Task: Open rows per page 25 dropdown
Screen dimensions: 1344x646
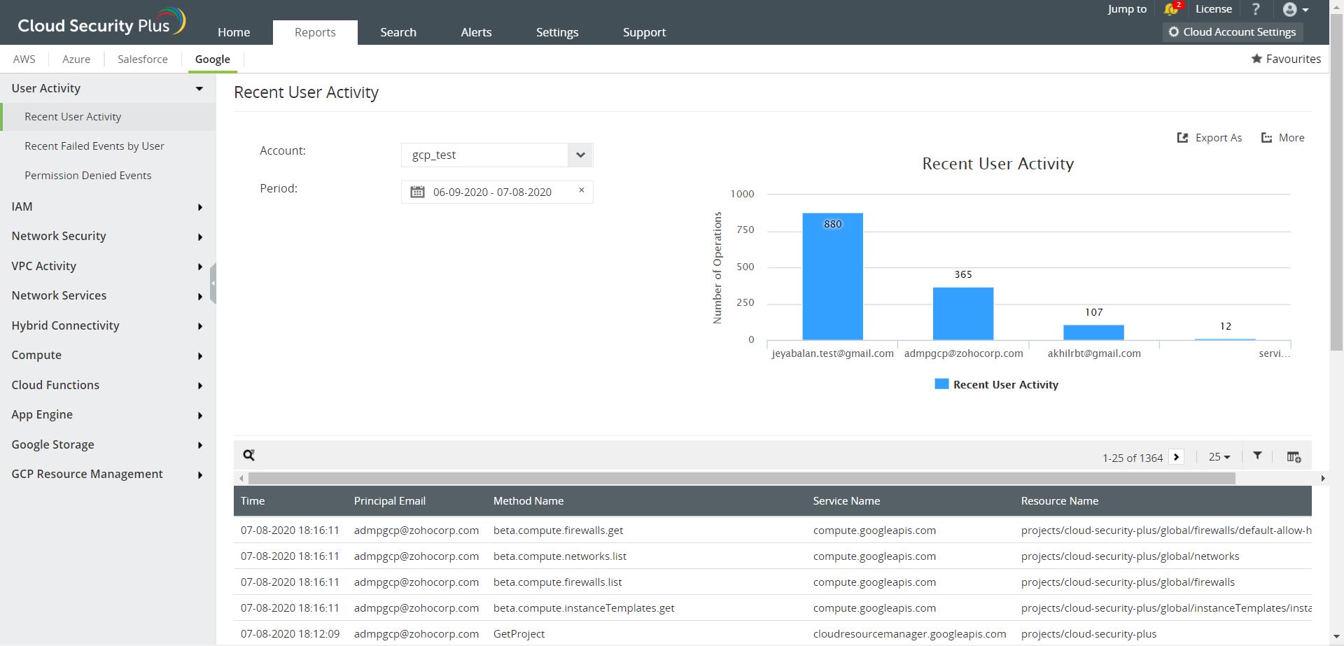Action: click(x=1219, y=457)
